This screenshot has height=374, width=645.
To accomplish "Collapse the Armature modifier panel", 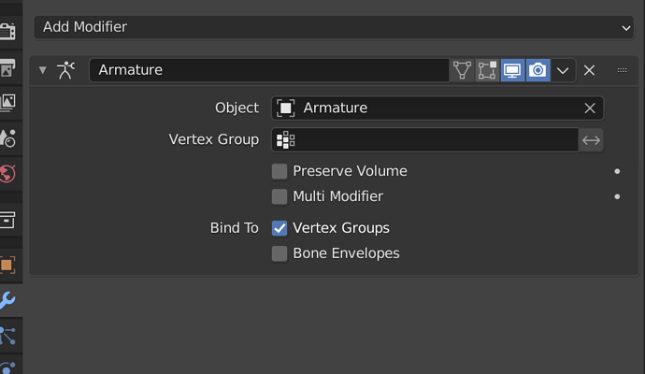I will (42, 70).
